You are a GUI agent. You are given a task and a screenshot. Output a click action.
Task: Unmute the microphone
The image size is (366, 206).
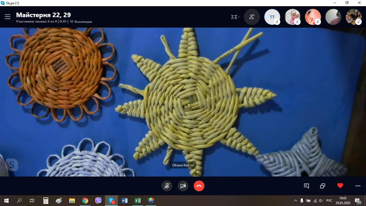coord(167,186)
